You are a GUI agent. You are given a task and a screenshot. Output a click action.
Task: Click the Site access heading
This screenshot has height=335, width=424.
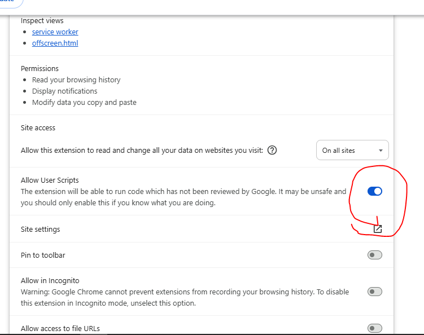[x=38, y=128]
